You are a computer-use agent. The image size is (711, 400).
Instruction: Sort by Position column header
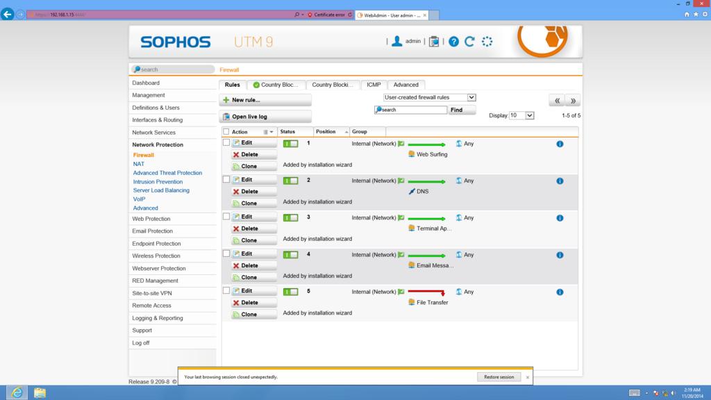[331, 131]
